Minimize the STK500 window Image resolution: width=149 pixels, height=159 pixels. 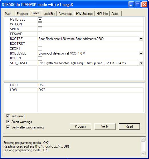[131, 5]
